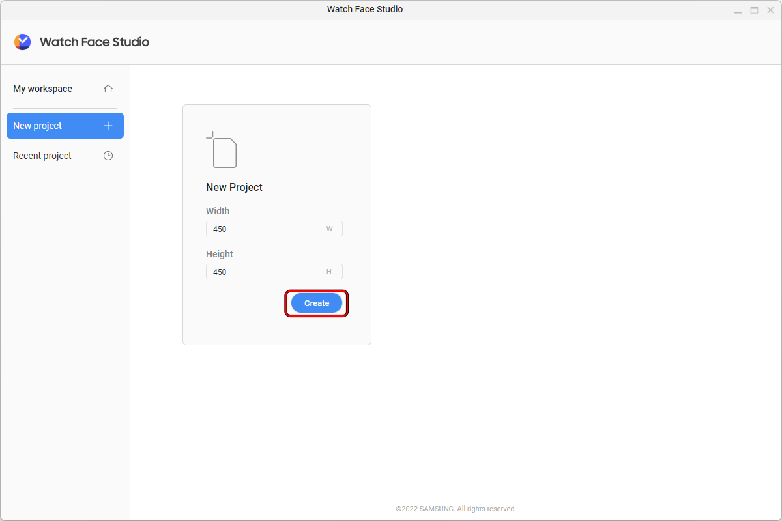Viewport: 782px width, 521px height.
Task: Close the Watch Face Studio window
Action: click(x=770, y=10)
